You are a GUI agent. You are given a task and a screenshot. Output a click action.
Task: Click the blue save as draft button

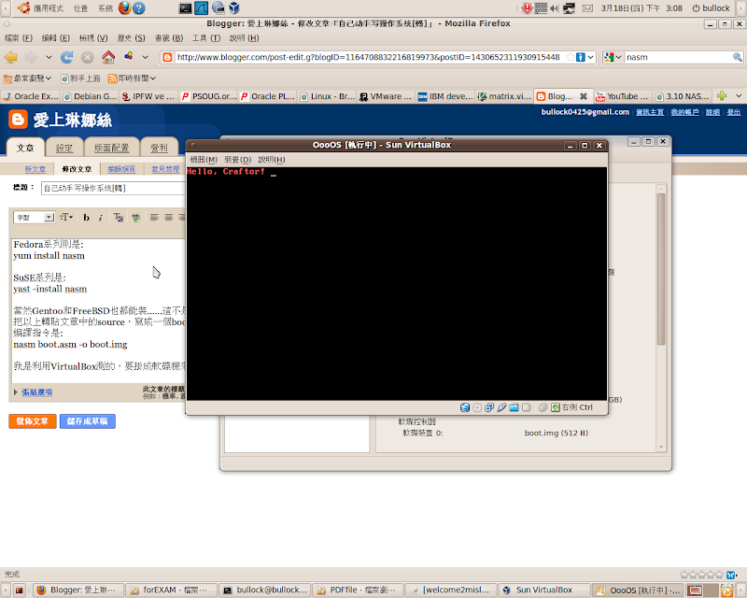tap(87, 421)
